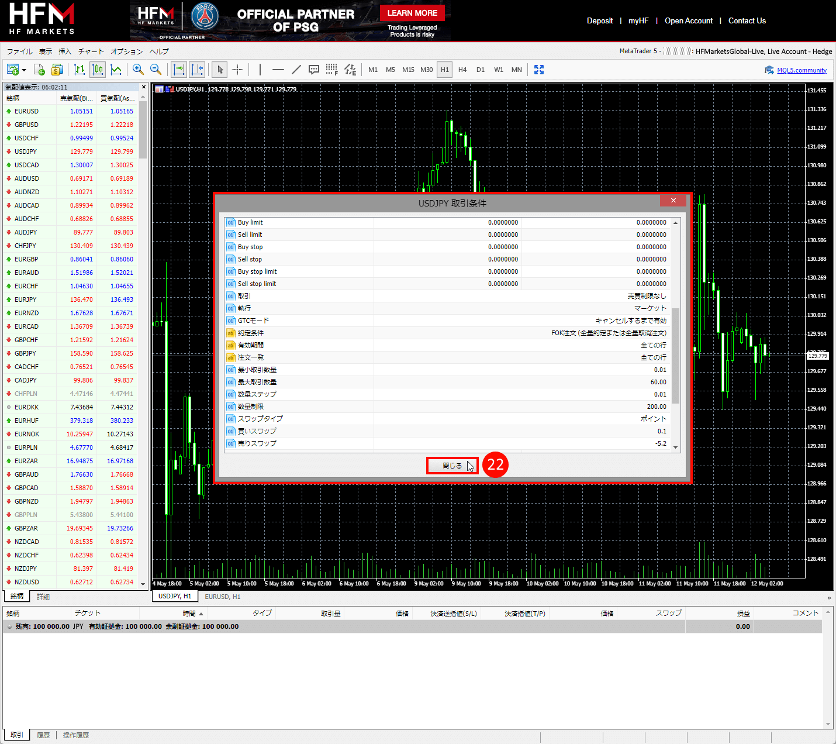Screen dimensions: 836x744
Task: Switch chart to line chart view
Action: (116, 70)
